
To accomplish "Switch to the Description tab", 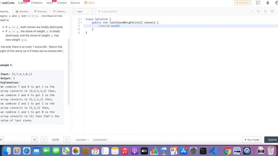I will [5, 11].
